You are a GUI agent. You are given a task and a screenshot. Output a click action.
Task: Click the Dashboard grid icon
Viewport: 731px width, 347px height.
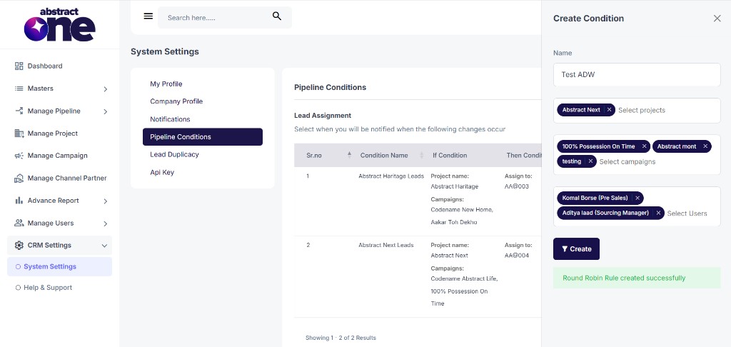point(19,66)
